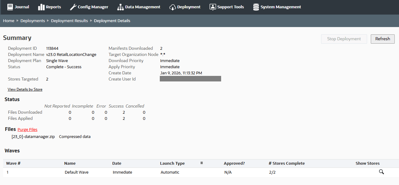Screen dimensions: 399x185
Task: Refresh the deployment summary
Action: [382, 39]
